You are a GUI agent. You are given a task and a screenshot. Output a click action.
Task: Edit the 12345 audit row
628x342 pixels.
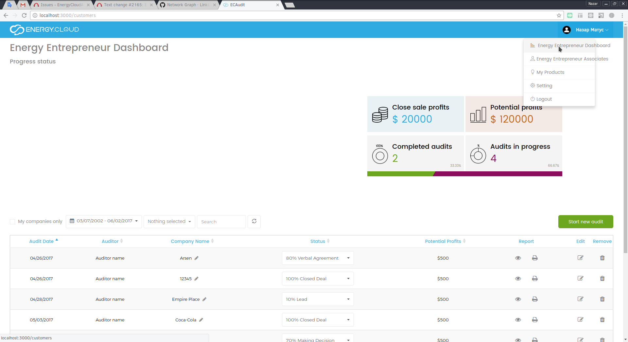pyautogui.click(x=580, y=278)
